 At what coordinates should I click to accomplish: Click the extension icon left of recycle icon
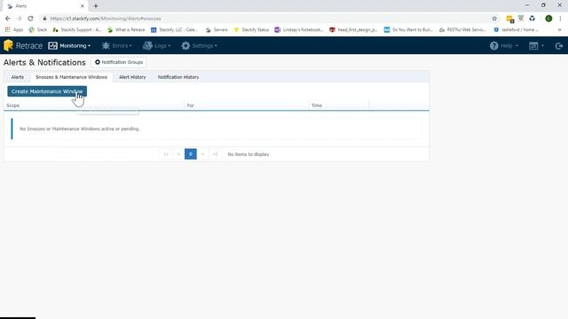click(x=521, y=19)
